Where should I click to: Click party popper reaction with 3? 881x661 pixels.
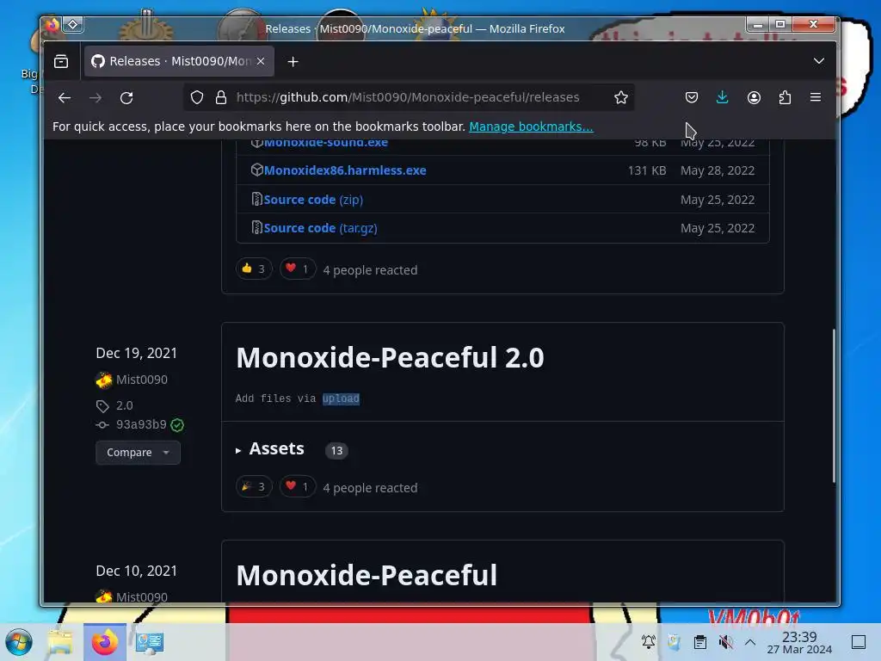click(254, 487)
